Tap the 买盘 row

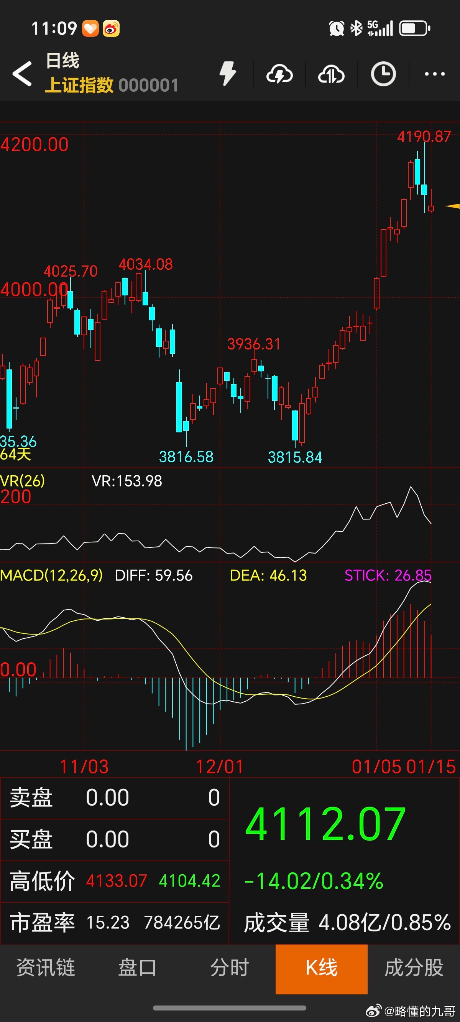[115, 839]
